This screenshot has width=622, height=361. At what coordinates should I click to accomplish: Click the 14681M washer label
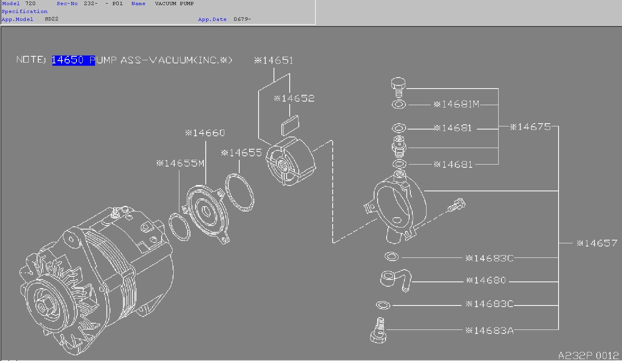click(456, 104)
